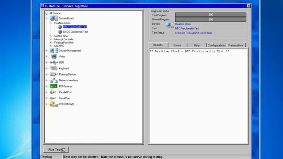Expand the System Timer node
The width and height of the screenshot is (283, 159).
click(51, 36)
